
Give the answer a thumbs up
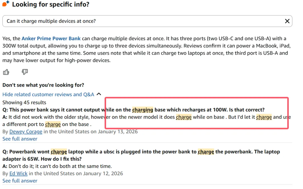pyautogui.click(x=6, y=72)
